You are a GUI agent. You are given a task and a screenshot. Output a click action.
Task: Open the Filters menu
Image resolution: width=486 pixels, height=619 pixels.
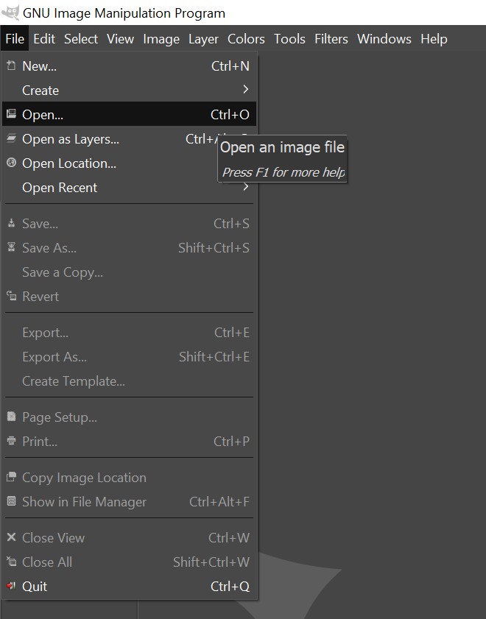[x=331, y=39]
